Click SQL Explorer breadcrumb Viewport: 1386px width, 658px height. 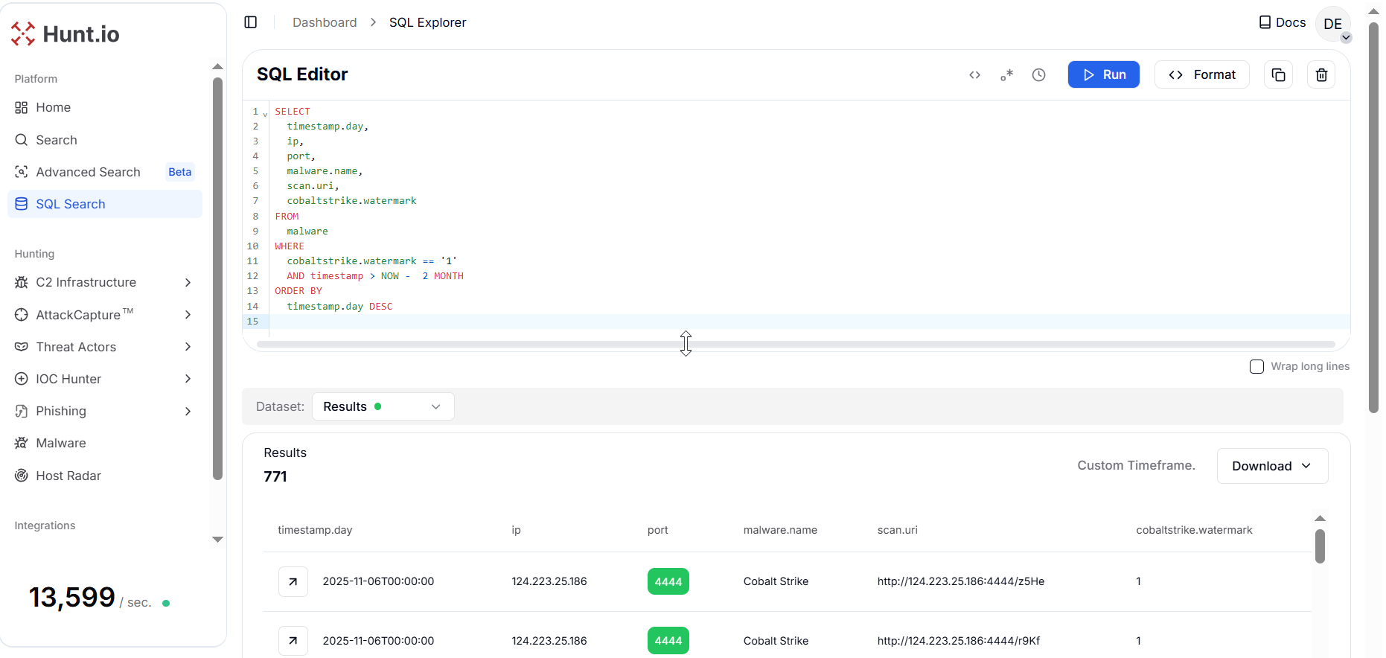click(427, 22)
